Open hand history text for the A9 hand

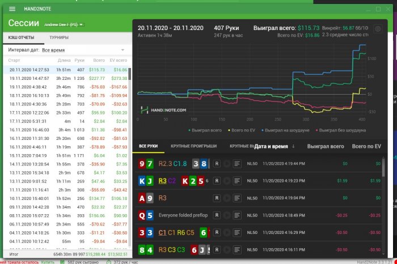[x=237, y=198]
